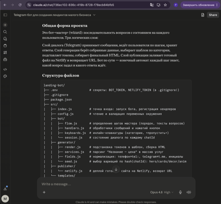Click render.js in the file tree
This screenshot has height=204, width=221.
(73, 147)
